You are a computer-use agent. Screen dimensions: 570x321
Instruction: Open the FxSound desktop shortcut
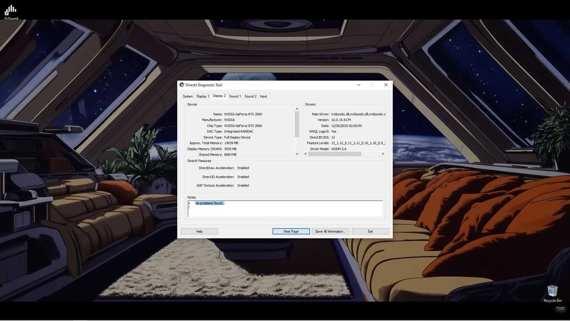coord(11,13)
